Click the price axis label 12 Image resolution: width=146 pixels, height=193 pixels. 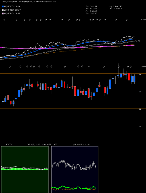(x=140, y=109)
